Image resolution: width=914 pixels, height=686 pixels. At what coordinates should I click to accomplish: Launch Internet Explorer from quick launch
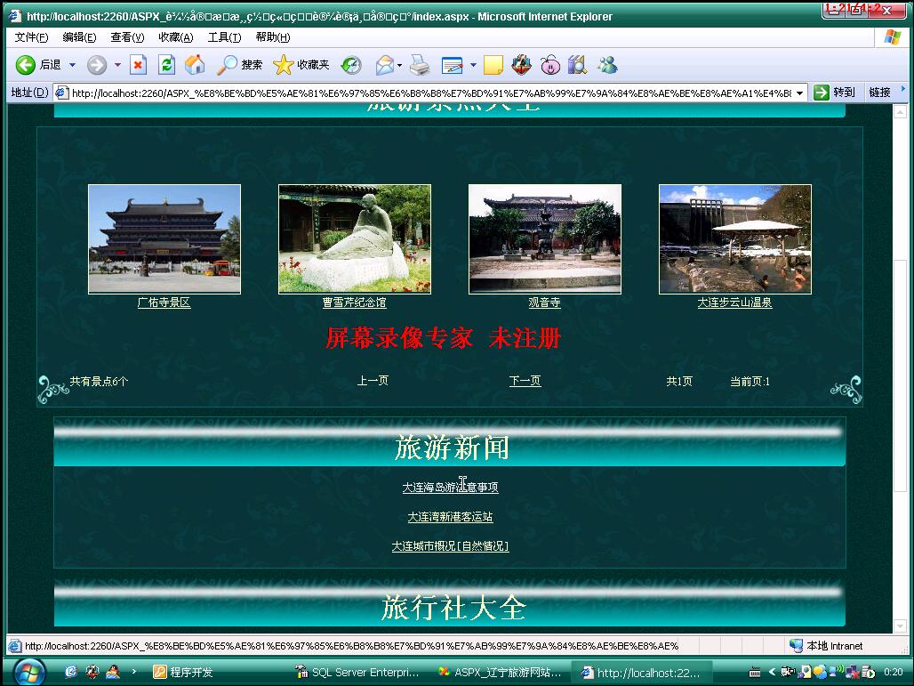(x=70, y=672)
